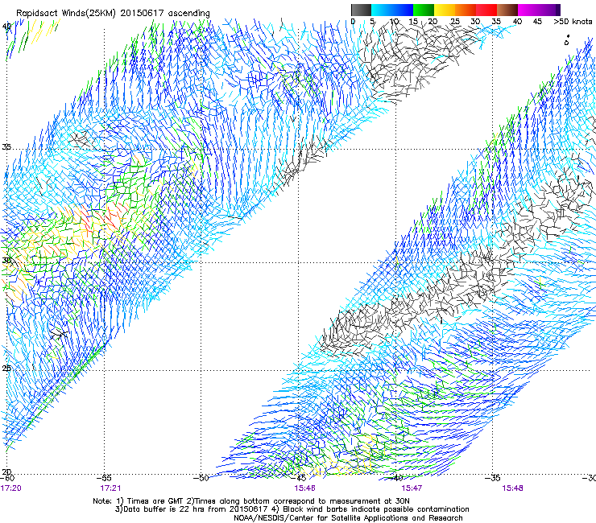Click longitude label '-45' on bottom axis

coord(298,478)
